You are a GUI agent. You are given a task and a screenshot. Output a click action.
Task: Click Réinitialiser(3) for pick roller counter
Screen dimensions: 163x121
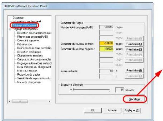[x=134, y=50]
